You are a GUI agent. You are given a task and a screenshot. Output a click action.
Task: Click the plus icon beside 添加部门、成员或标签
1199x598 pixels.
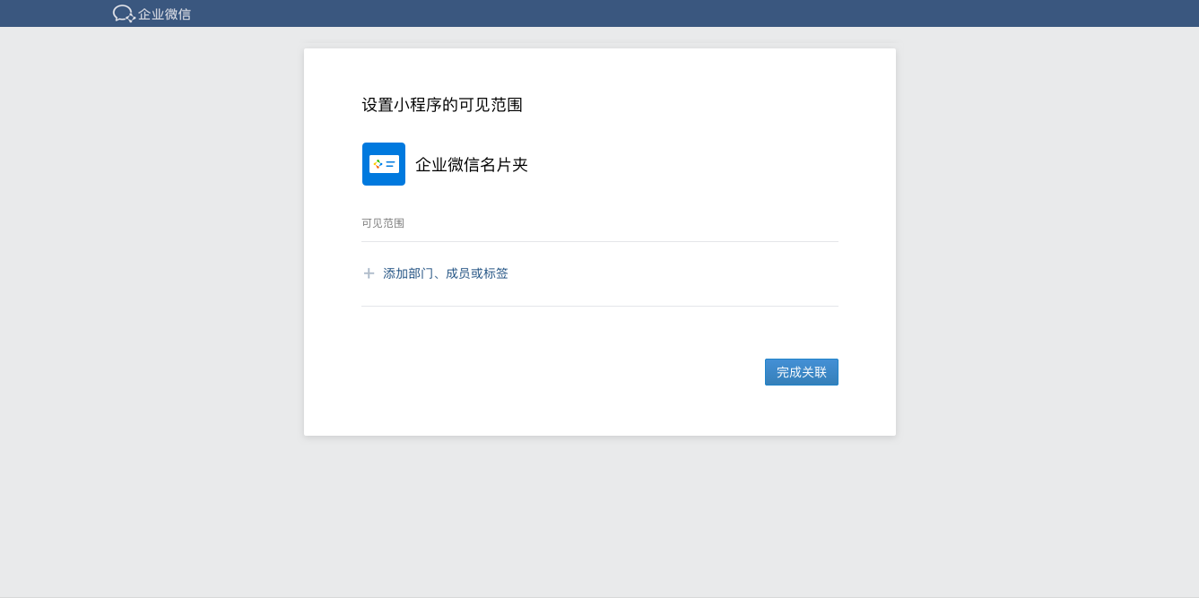point(368,273)
